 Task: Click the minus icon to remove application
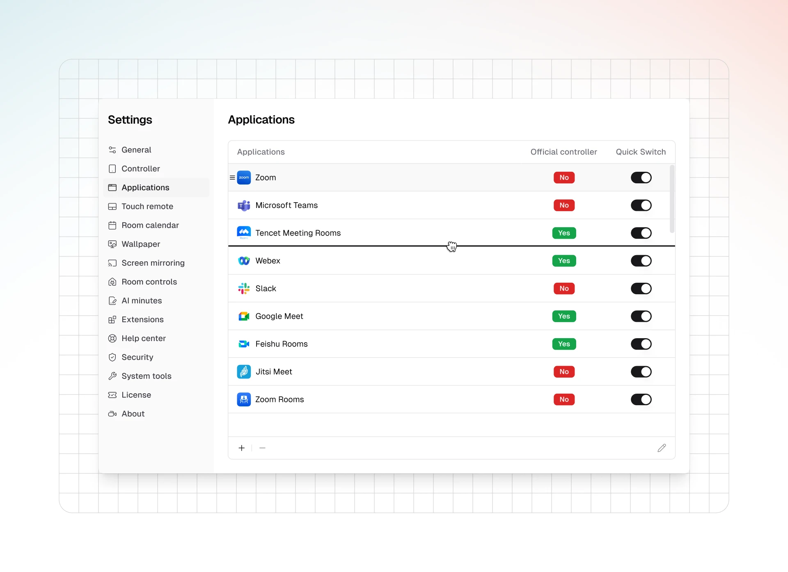coord(263,448)
